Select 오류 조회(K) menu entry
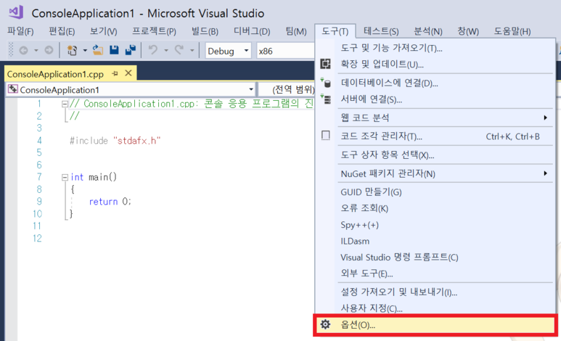The image size is (561, 341). 435,208
